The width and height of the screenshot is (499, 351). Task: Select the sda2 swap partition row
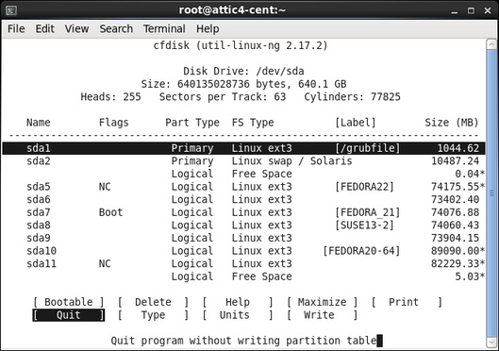click(243, 161)
